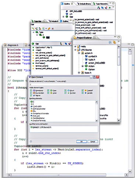This screenshot has height=178, width=135.
Task: Disable the Function element type checkbox
Action: (65, 93)
